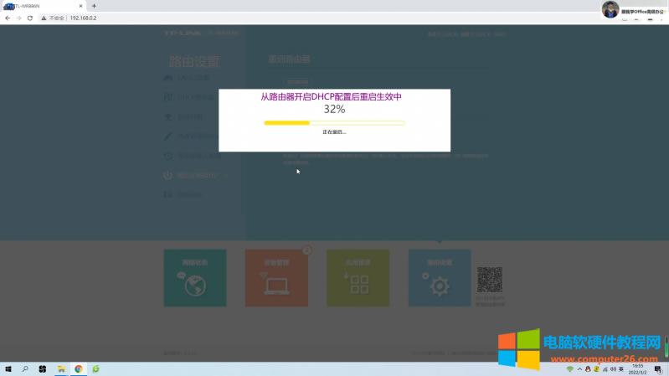Viewport: 669px width, 376px height.
Task: Select the power-icon restart sidebar item
Action: [192, 175]
